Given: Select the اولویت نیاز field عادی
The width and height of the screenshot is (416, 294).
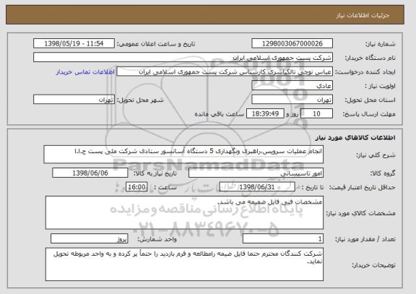Looking at the screenshot, I should click(292, 86).
